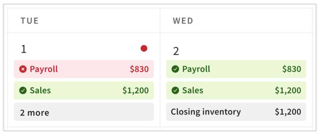Click the green checkmark on Wednesday's Payroll

pyautogui.click(x=175, y=69)
